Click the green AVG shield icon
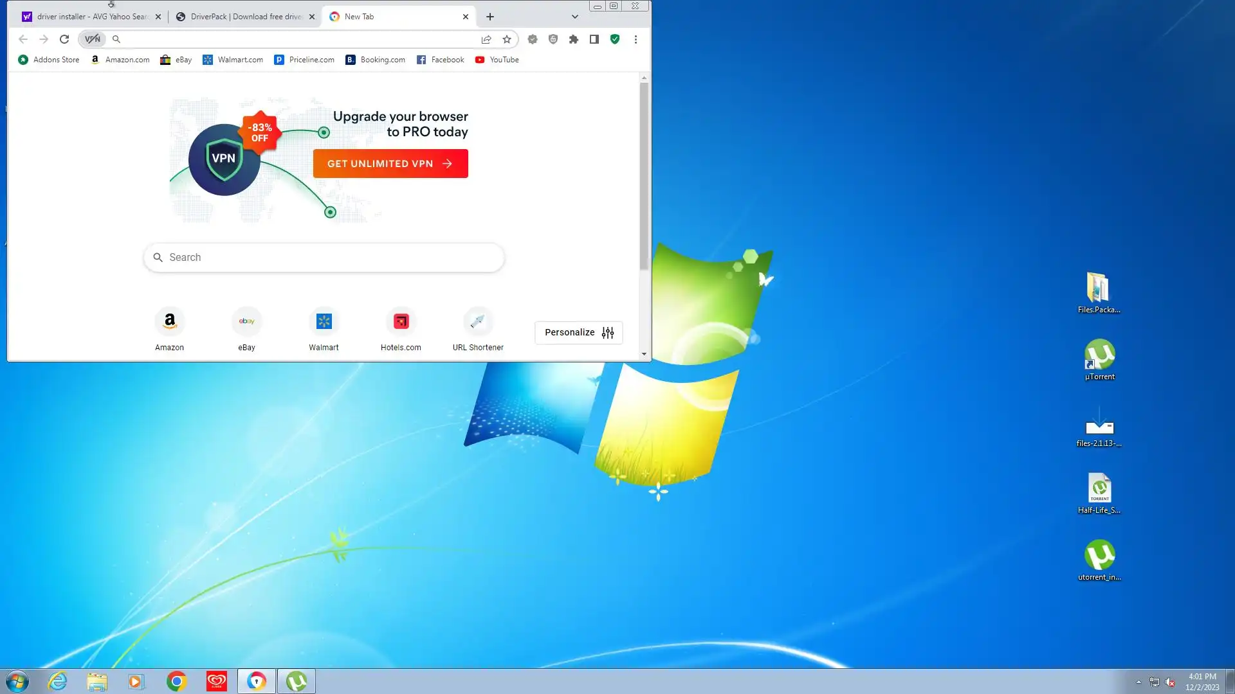Screen dimensions: 1235x694 (615, 39)
